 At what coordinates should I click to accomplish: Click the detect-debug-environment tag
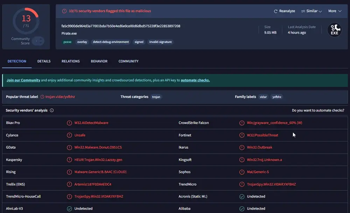(x=111, y=42)
